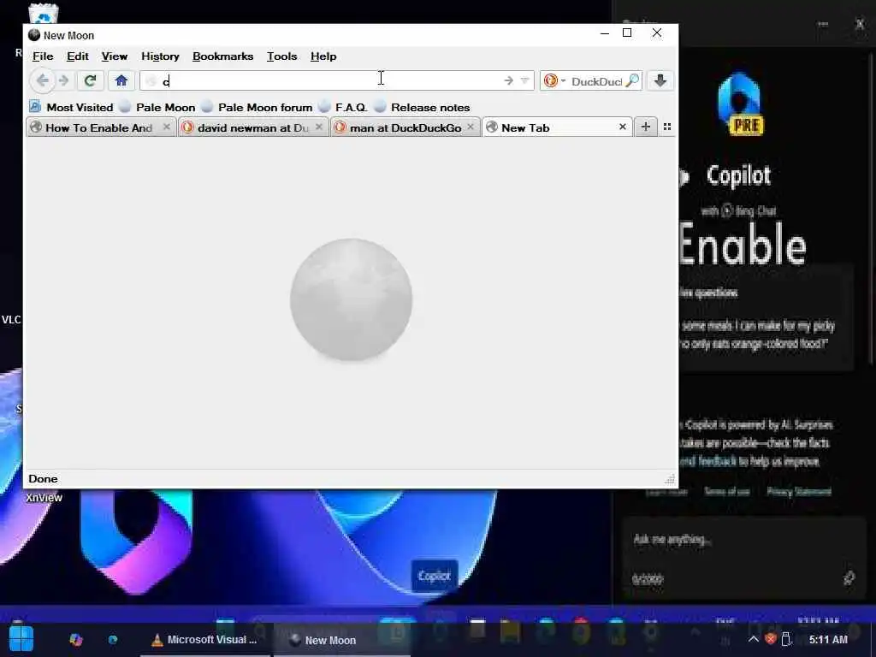
Task: Open the History menu
Action: point(160,56)
